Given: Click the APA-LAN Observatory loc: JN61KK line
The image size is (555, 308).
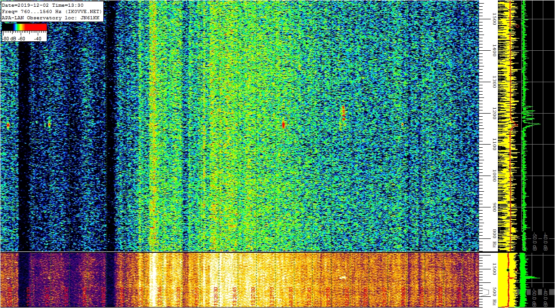Looking at the screenshot, I should coord(50,18).
